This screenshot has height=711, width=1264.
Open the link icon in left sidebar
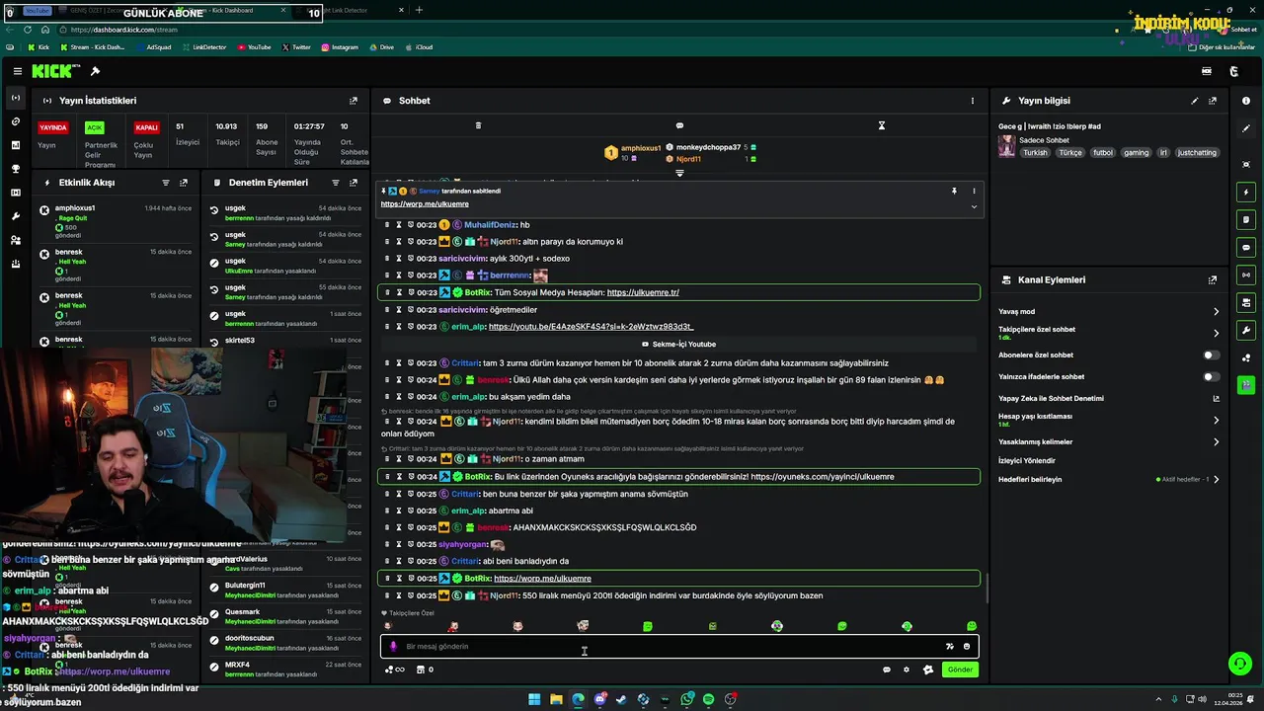16,121
